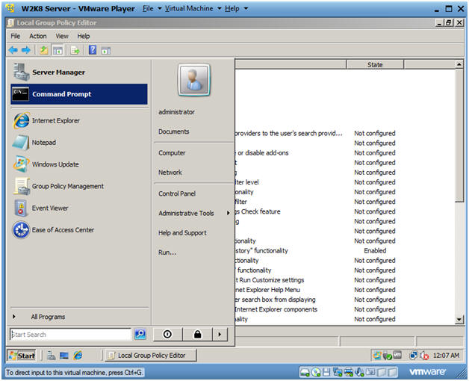469x381 pixels.
Task: Open Windows Update from Start menu
Action: tap(79, 164)
